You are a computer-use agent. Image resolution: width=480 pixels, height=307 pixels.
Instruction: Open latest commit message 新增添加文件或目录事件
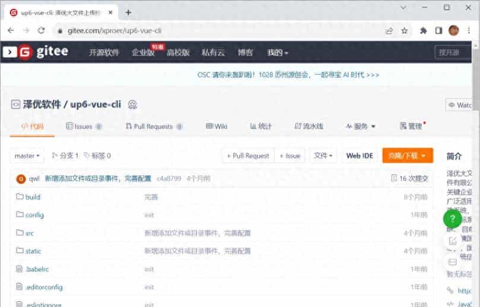pos(98,178)
